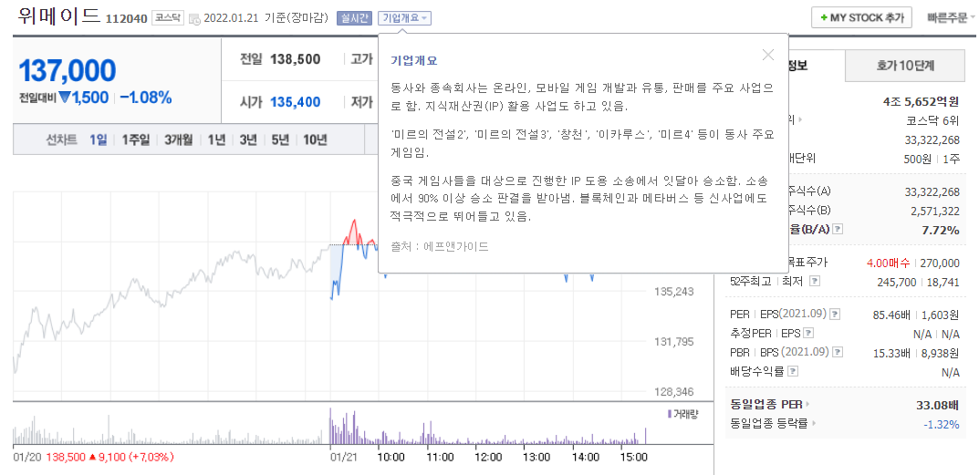This screenshot has height=475, width=979.
Task: Select the 3개월 chart range
Action: pos(179,139)
